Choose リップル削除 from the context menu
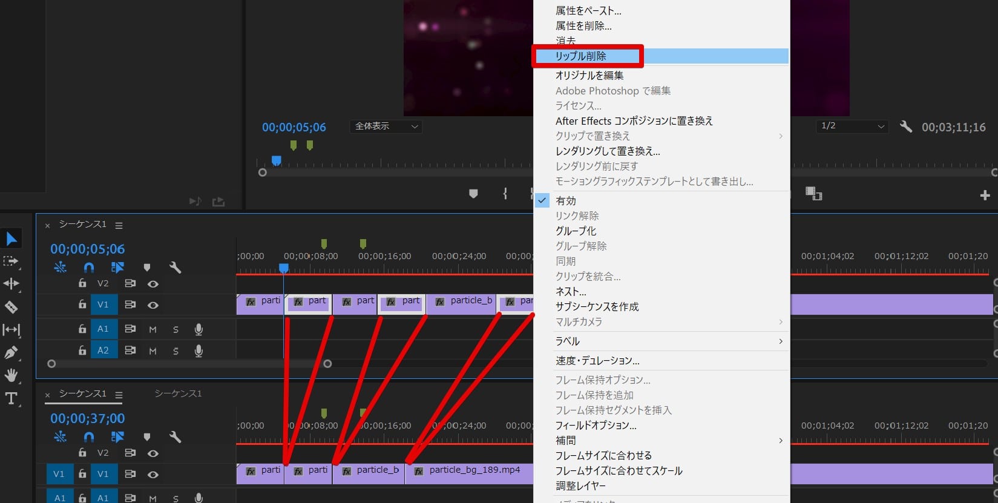Image resolution: width=998 pixels, height=503 pixels. 662,56
